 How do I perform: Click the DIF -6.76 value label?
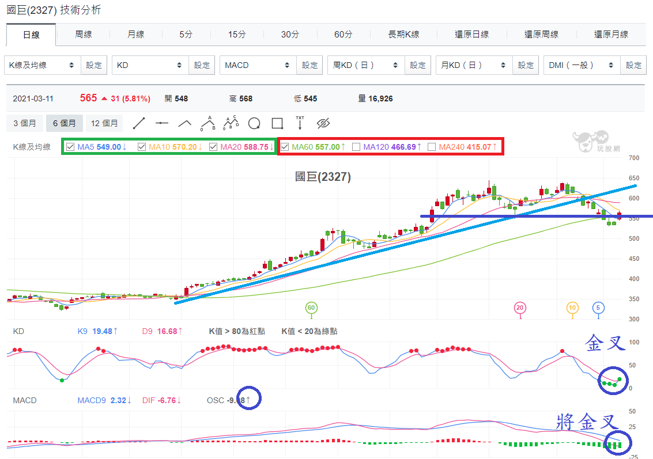161,400
